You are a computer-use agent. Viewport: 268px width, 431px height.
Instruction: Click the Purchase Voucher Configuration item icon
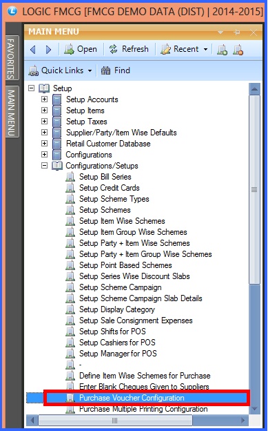coord(70,398)
